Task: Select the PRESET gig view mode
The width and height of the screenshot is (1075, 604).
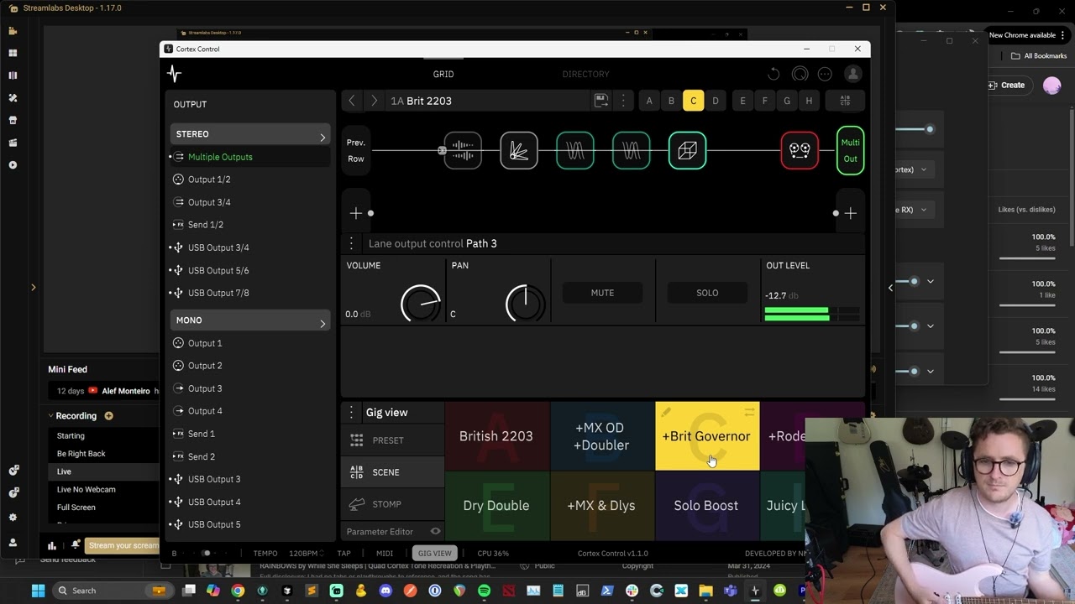Action: [x=392, y=440]
